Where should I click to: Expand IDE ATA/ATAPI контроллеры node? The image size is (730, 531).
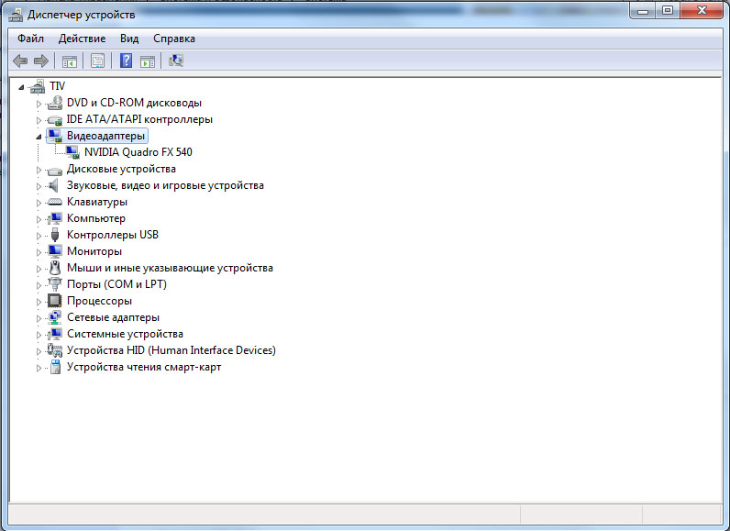coord(39,120)
